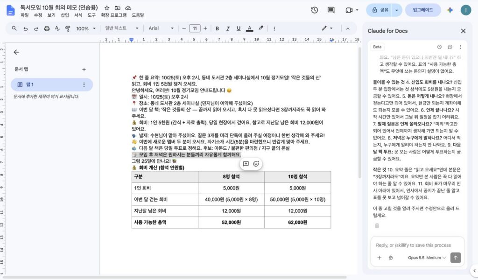Image resolution: width=478 pixels, height=280 pixels.
Task: Open the video call dropdown arrow
Action: pyautogui.click(x=357, y=10)
